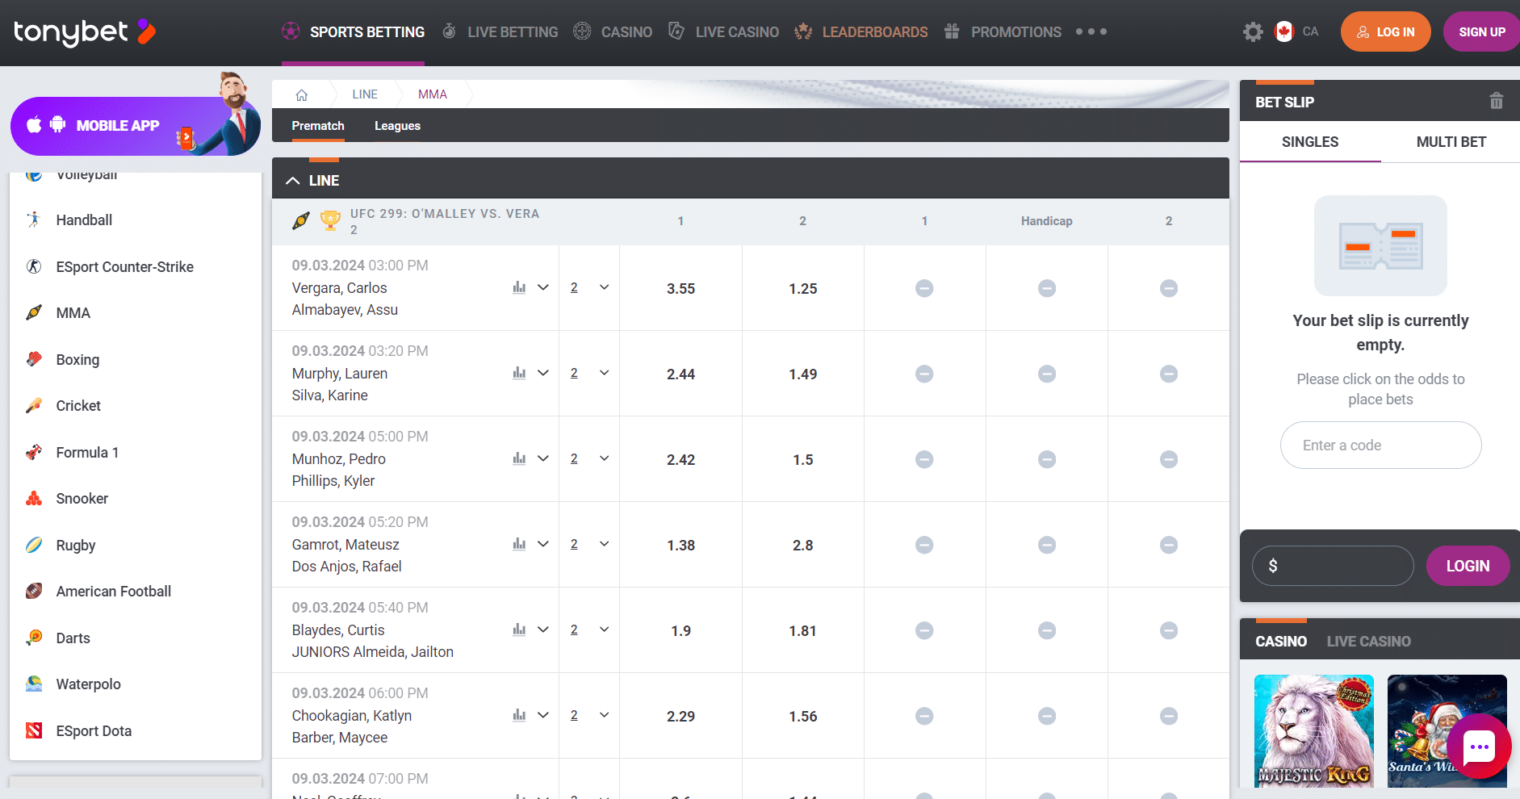Open markets dropdown for Blaydes fight

pyautogui.click(x=604, y=630)
